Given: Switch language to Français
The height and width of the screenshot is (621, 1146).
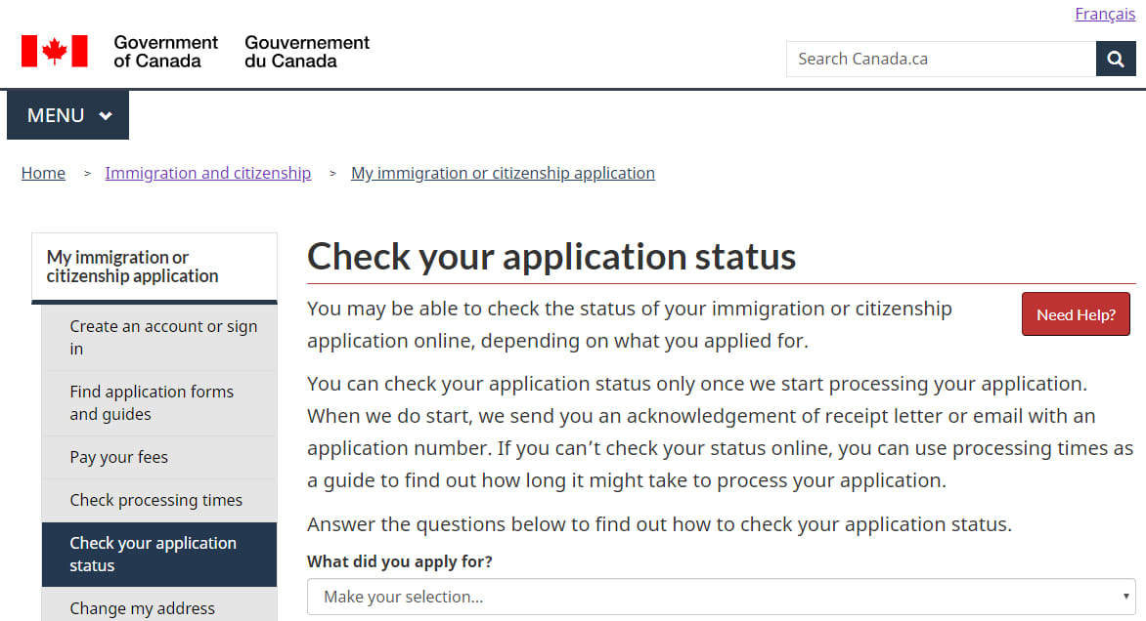Looking at the screenshot, I should (1105, 14).
